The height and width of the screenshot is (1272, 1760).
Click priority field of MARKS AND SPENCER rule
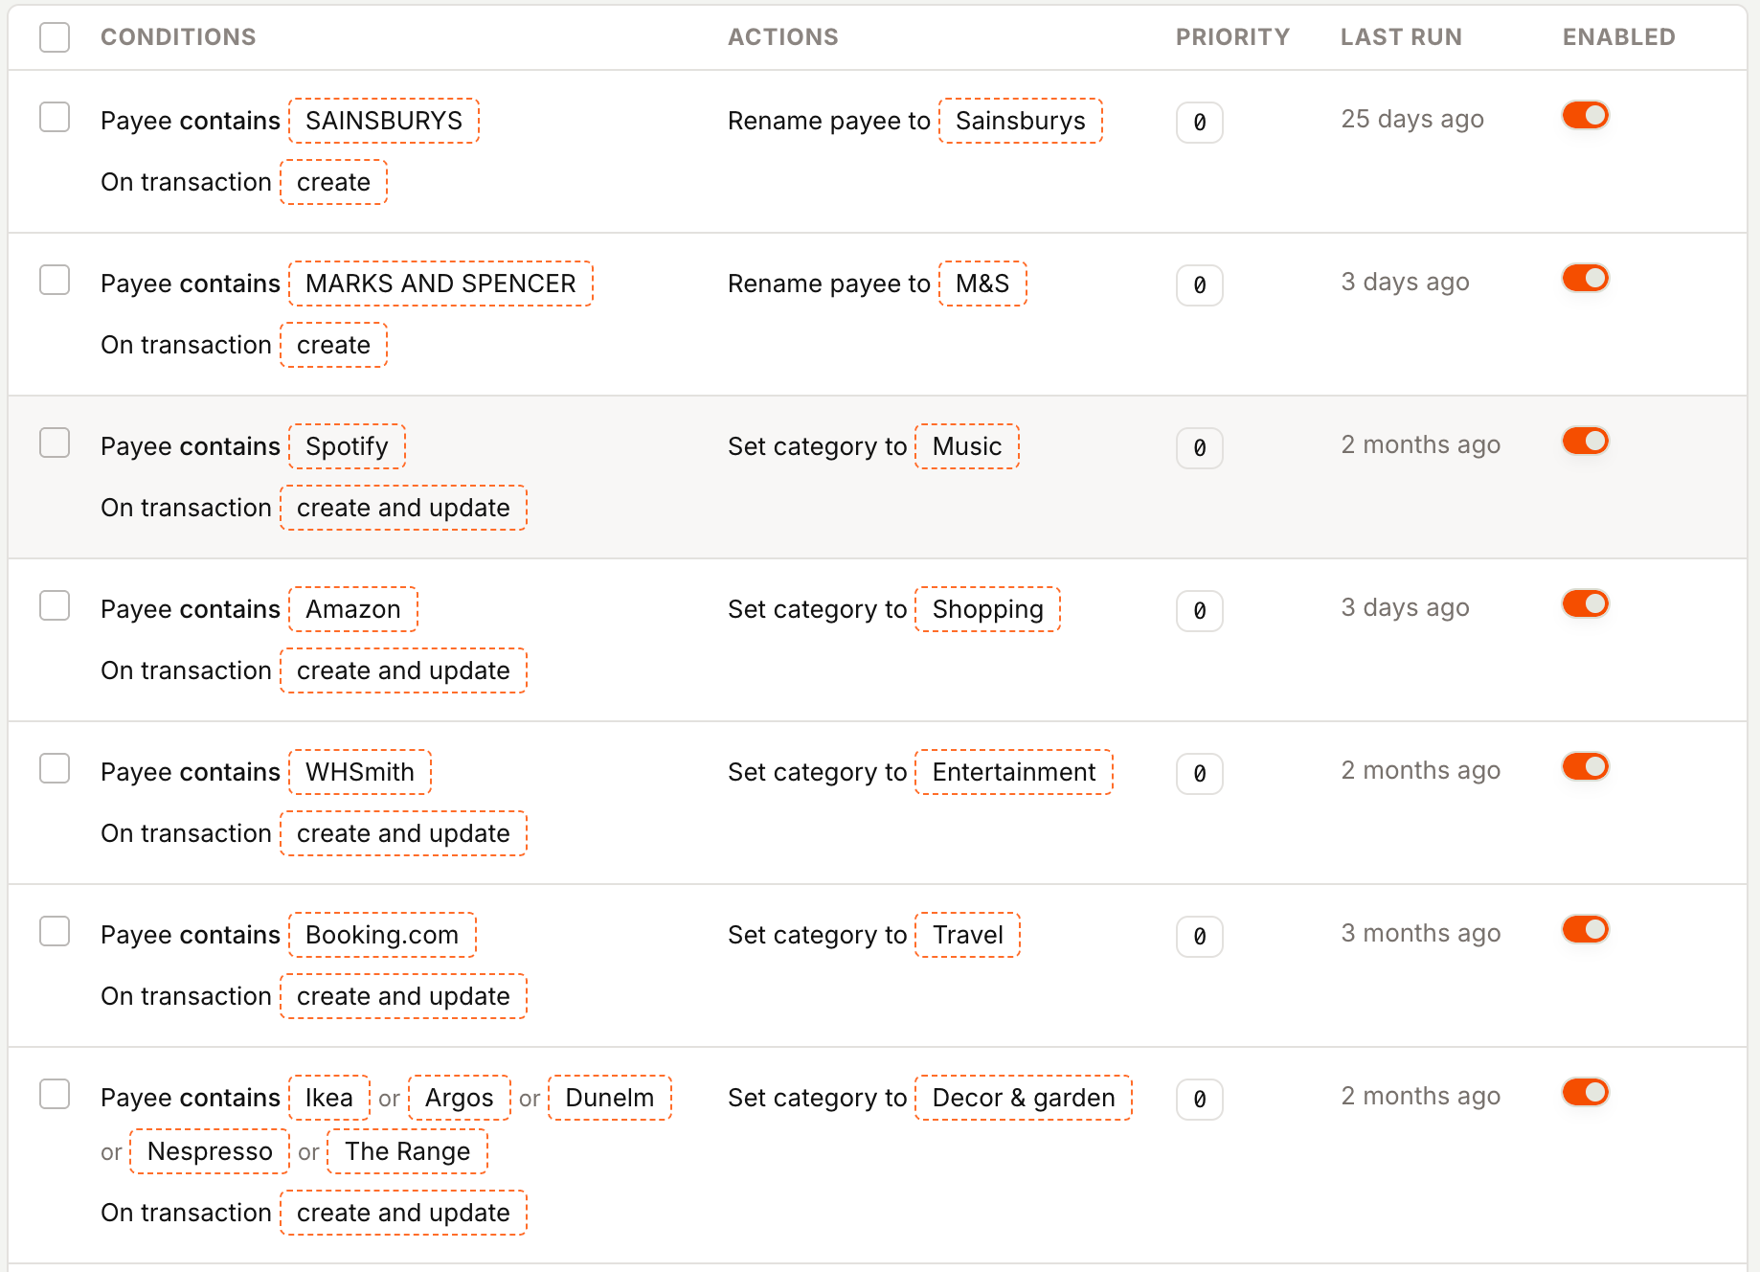tap(1200, 285)
